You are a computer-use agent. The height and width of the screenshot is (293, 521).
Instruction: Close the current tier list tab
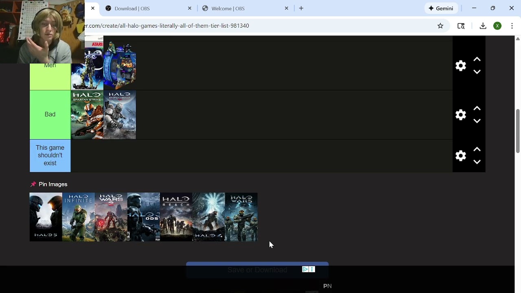(x=93, y=8)
